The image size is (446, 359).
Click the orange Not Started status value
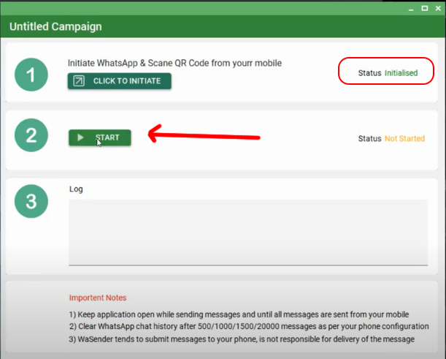click(404, 139)
